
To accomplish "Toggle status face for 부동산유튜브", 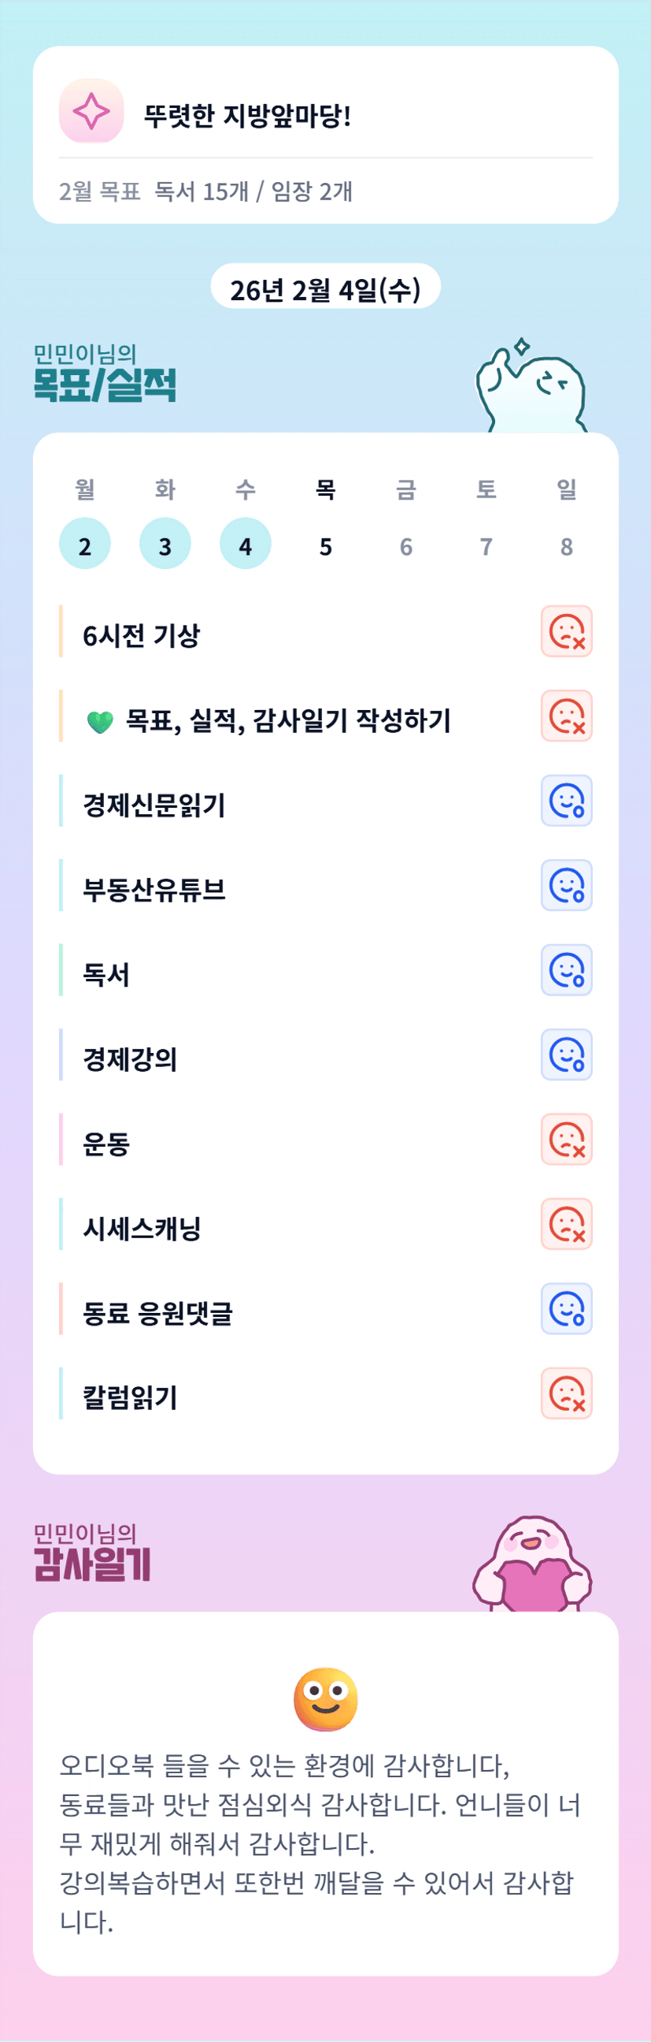I will click(x=566, y=886).
